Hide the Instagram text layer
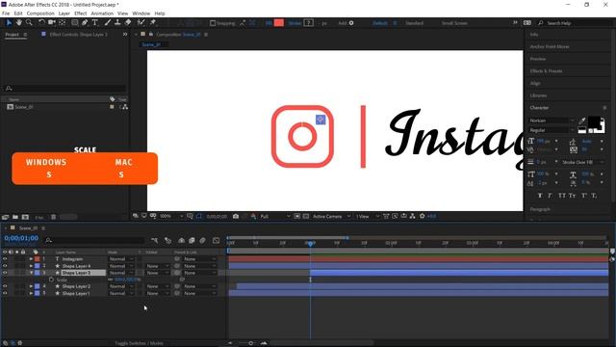 (x=5, y=259)
